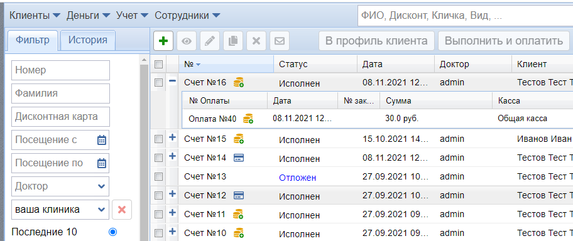Viewport: 573px width, 241px height.
Task: Focus the Дисконтная карта input field
Action: point(60,117)
